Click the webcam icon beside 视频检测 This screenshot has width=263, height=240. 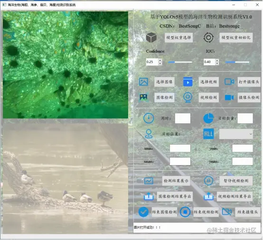[x=188, y=97]
